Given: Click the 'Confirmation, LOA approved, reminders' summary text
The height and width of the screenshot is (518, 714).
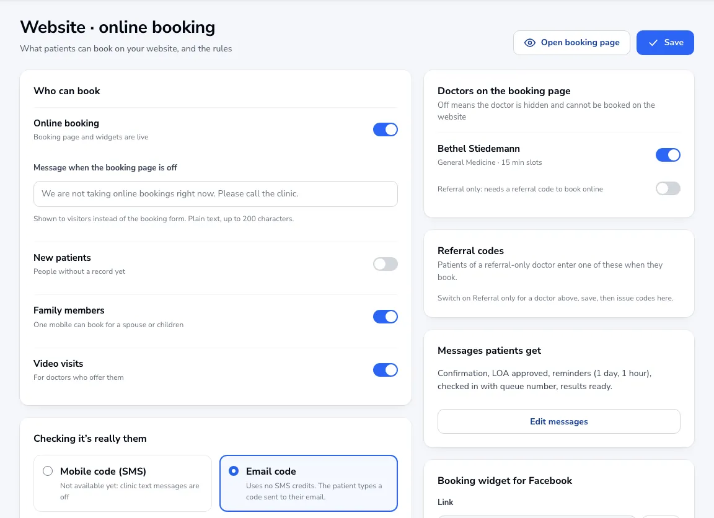Looking at the screenshot, I should click(x=545, y=380).
